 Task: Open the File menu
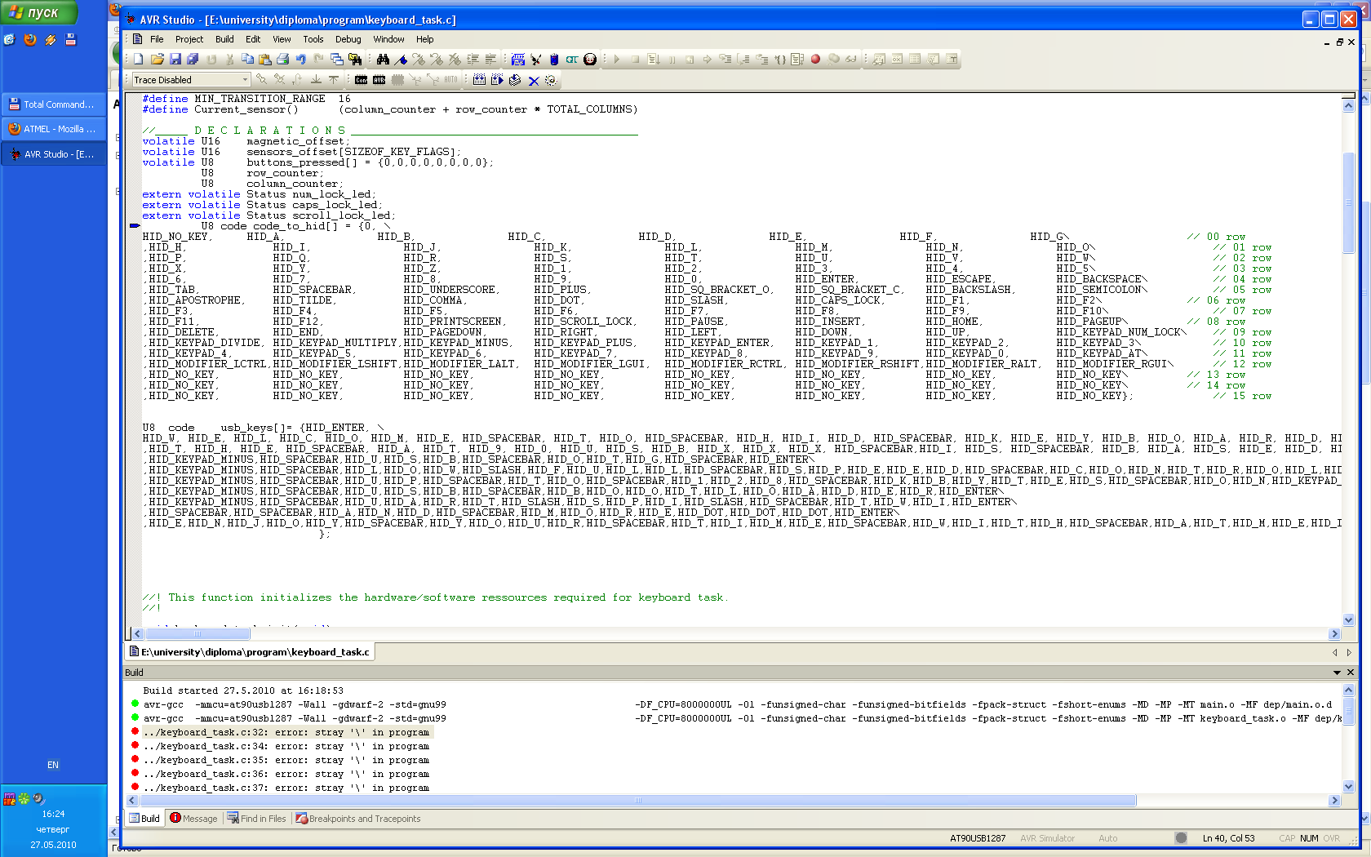click(x=157, y=39)
